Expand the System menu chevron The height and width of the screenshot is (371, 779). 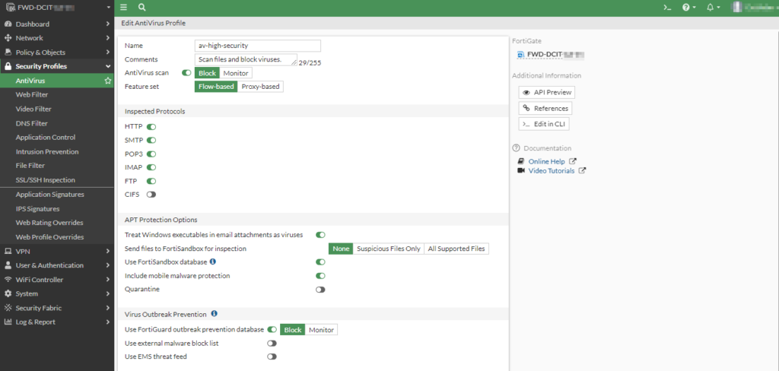107,293
